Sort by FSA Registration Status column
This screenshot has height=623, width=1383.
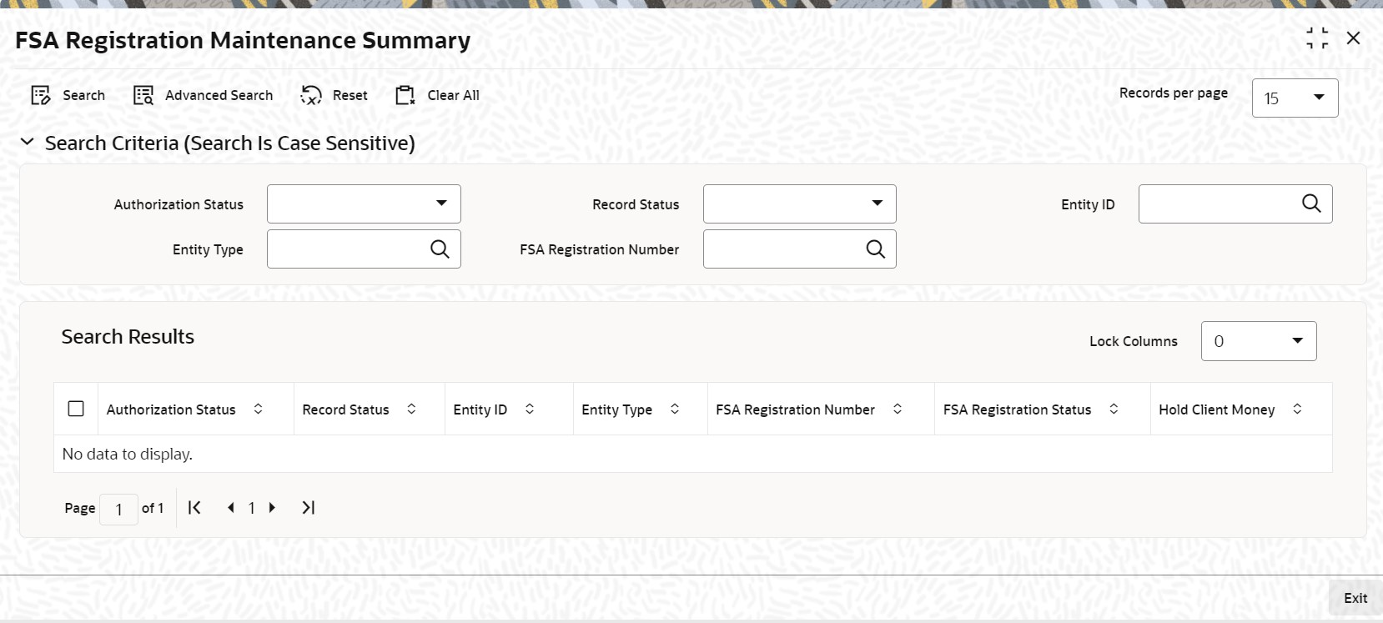point(1114,409)
